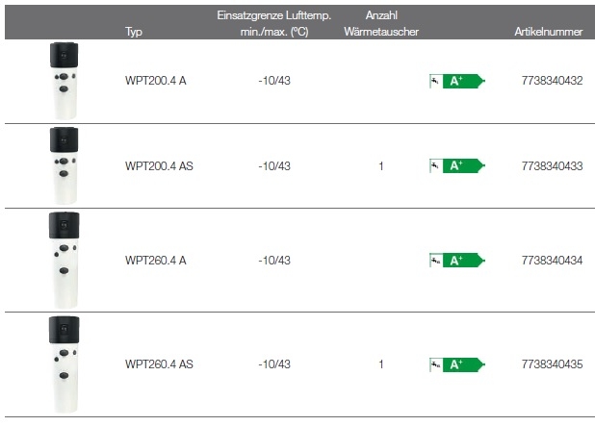Image resolution: width=595 pixels, height=426 pixels.
Task: Click the tap symbol beside WPT260.4 A rating
Action: 435,261
